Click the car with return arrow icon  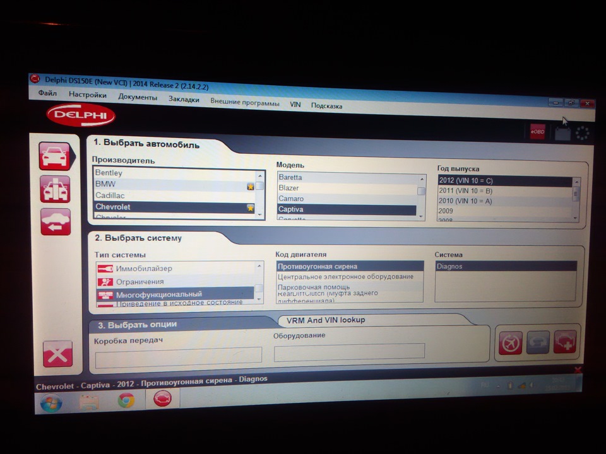point(56,222)
